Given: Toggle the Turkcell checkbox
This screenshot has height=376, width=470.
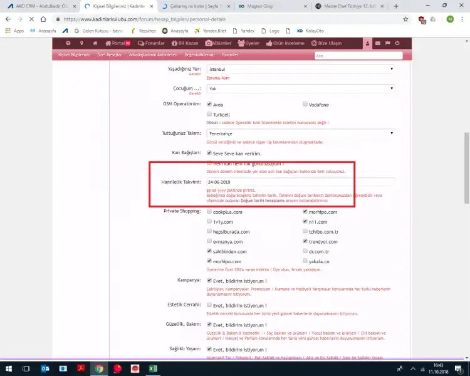Looking at the screenshot, I should pos(209,115).
